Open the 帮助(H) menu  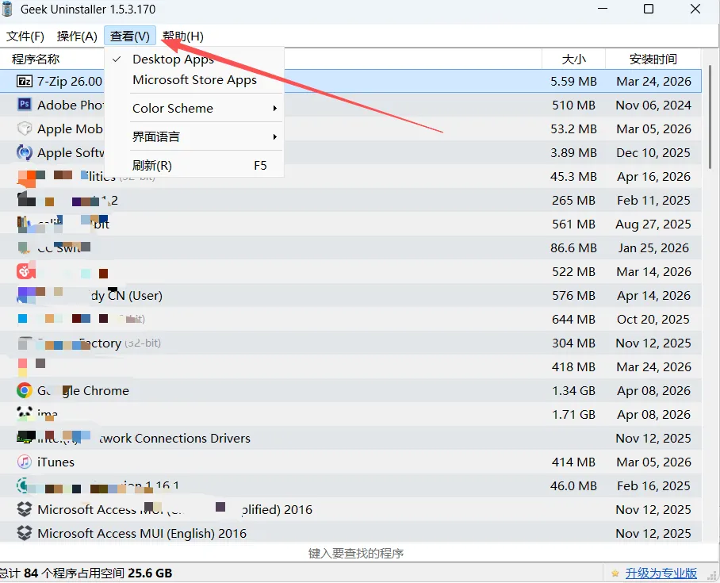tap(182, 36)
